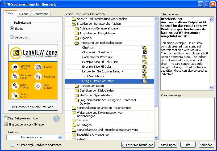Check Resultate bzgl. Hardware begrenzen
Screen dimensions: 217x151
(12, 145)
